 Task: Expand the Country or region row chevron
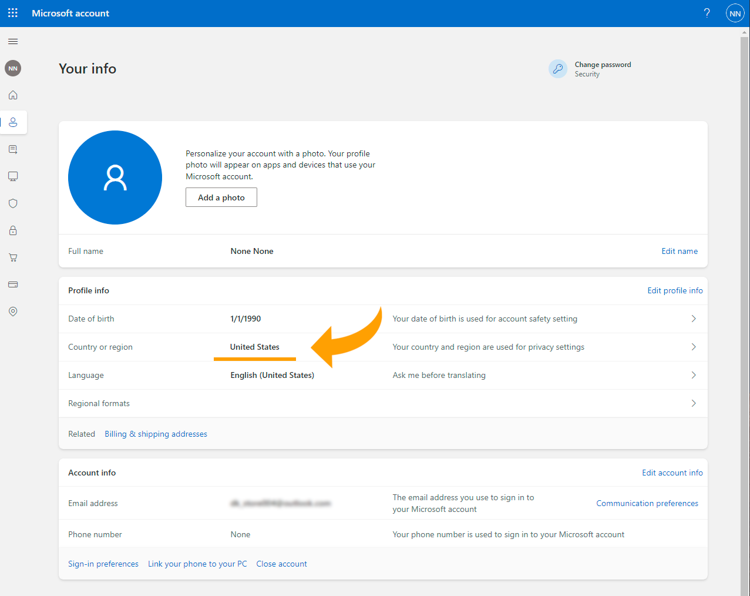[694, 347]
